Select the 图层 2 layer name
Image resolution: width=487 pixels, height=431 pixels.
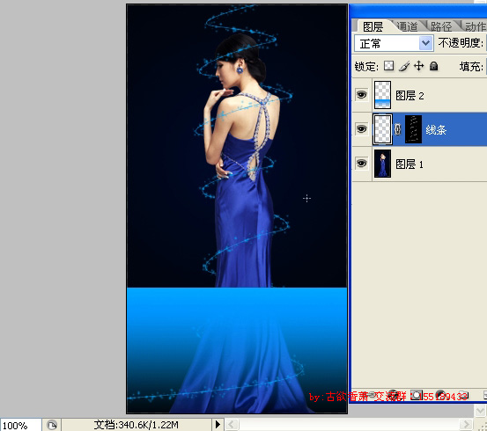(x=410, y=96)
